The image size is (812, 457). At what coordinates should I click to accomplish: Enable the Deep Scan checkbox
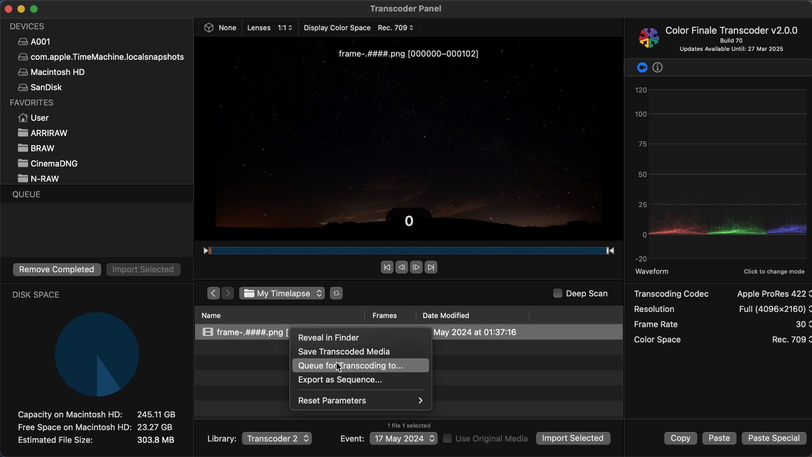[x=558, y=293]
